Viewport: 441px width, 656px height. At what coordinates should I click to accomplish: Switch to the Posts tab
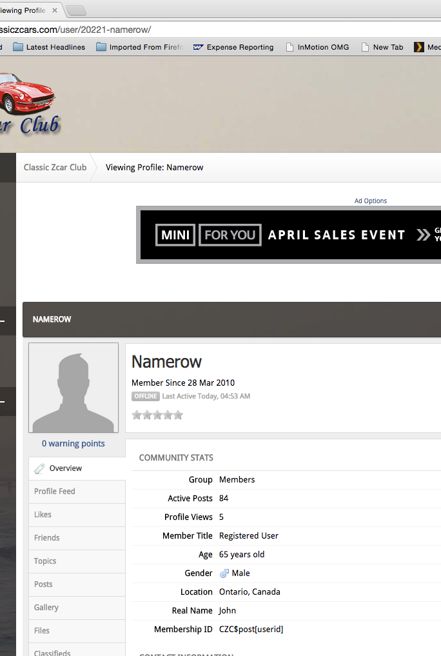click(77, 584)
